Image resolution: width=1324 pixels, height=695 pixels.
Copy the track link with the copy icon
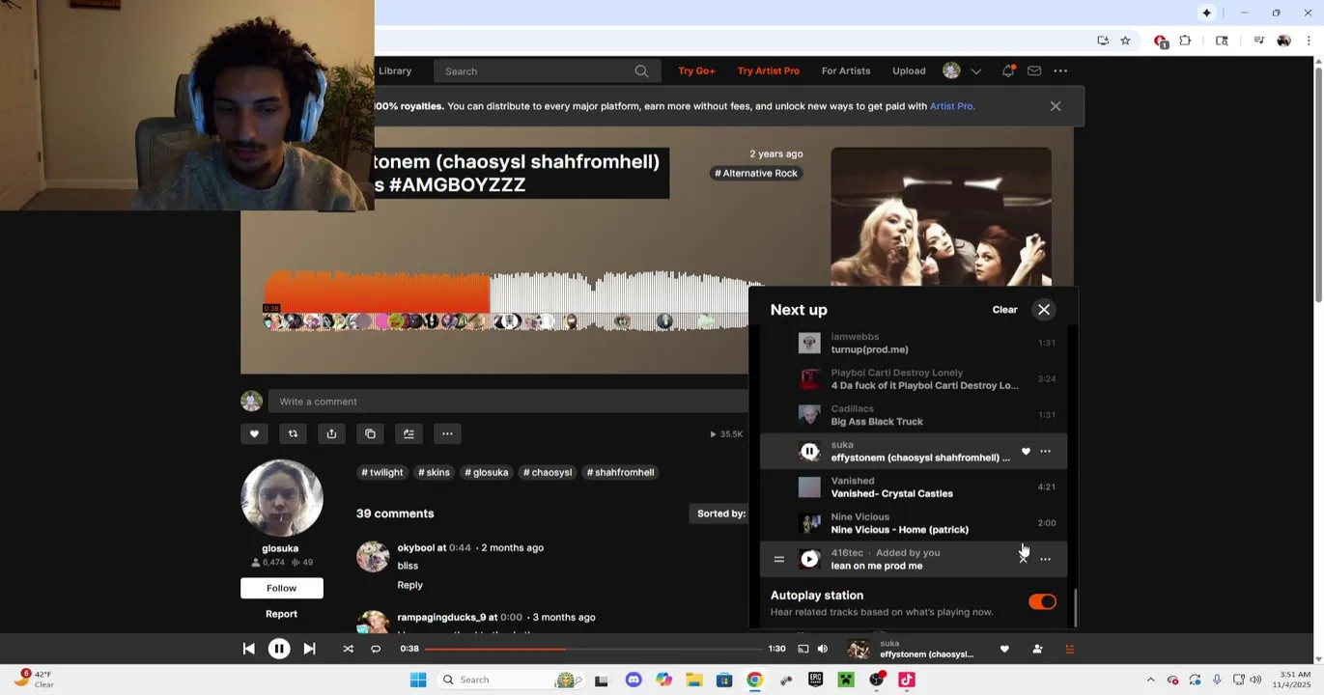370,434
